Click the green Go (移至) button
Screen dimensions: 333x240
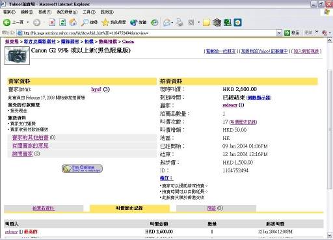pyautogui.click(x=292, y=33)
